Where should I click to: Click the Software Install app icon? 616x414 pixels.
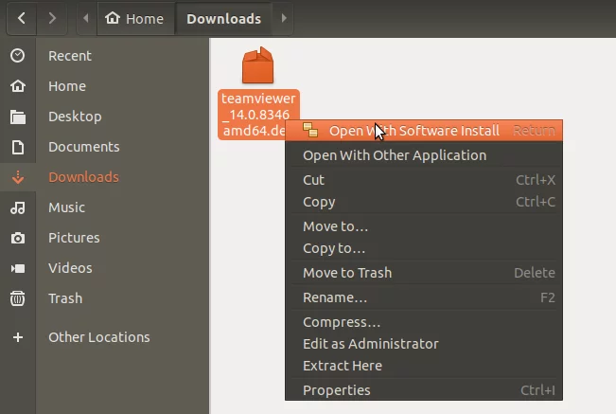[x=310, y=130]
